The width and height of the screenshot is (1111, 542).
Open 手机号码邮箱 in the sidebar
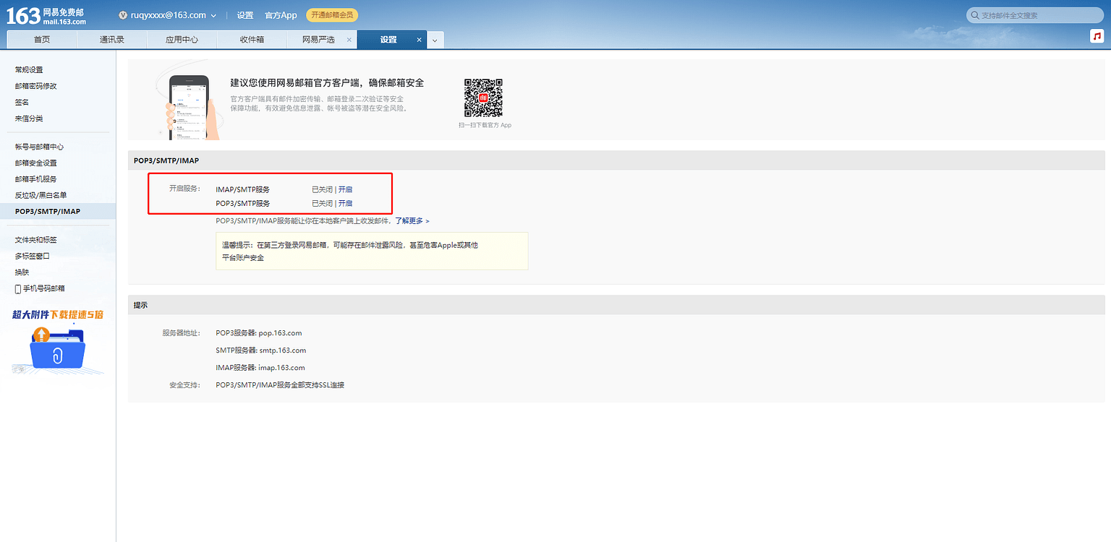(44, 288)
